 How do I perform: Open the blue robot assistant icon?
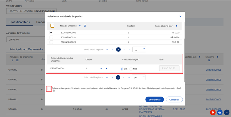coord(220,112)
